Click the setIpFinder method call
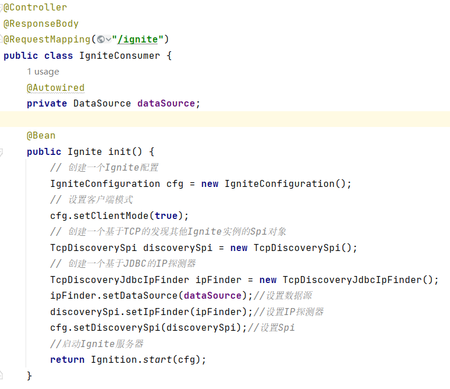Viewport: 450px width, 389px height. (158, 312)
